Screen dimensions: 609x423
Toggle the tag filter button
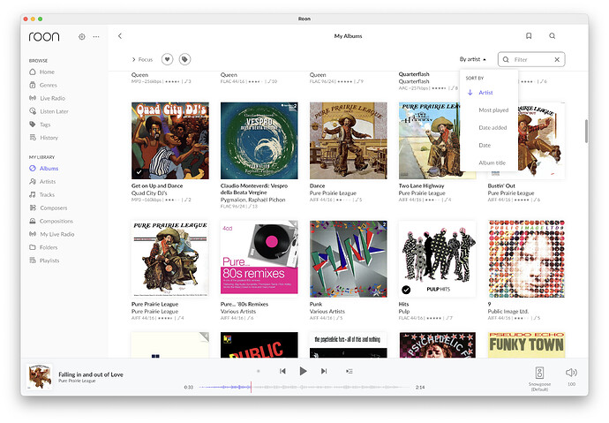[x=184, y=59]
